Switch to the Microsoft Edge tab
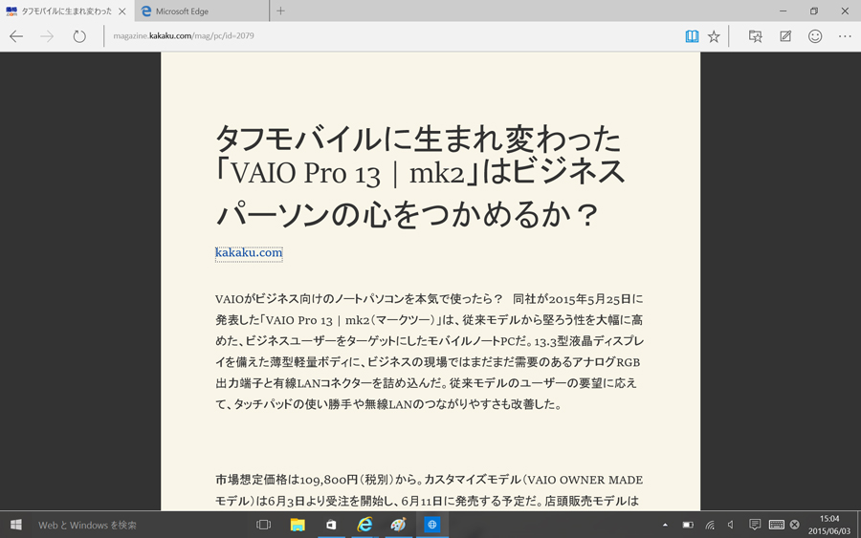This screenshot has width=861, height=538. point(201,11)
